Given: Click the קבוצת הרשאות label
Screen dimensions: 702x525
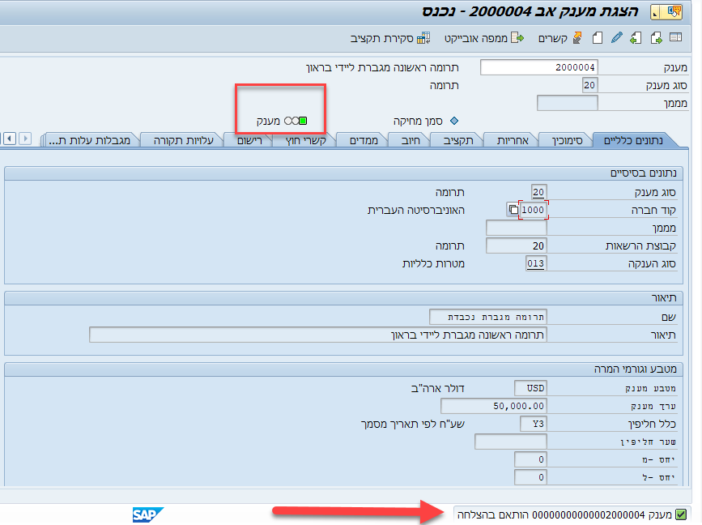Looking at the screenshot, I should [640, 246].
